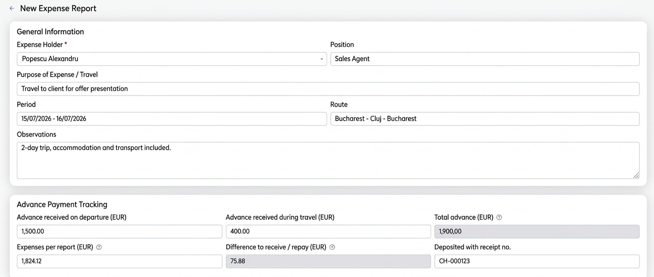Click the Advance received during travel field
The width and height of the screenshot is (654, 277).
click(328, 231)
